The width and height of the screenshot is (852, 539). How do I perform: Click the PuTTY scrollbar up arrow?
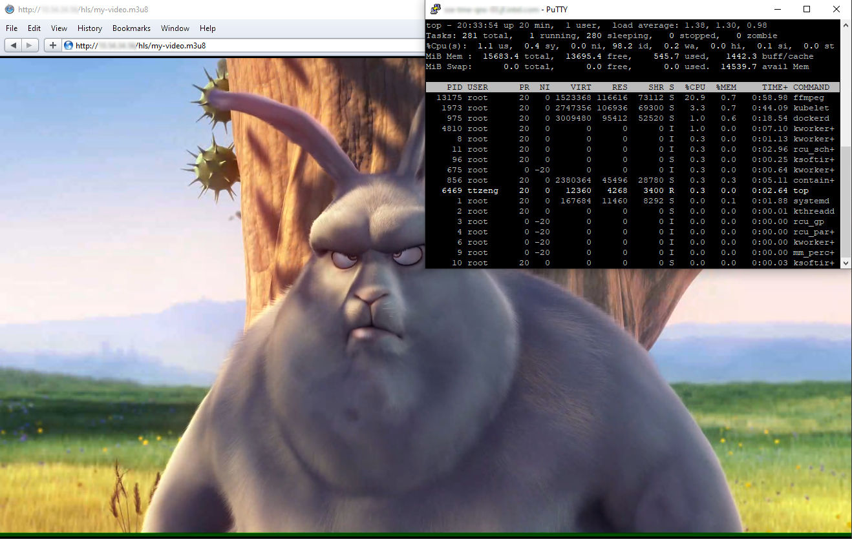[x=846, y=25]
